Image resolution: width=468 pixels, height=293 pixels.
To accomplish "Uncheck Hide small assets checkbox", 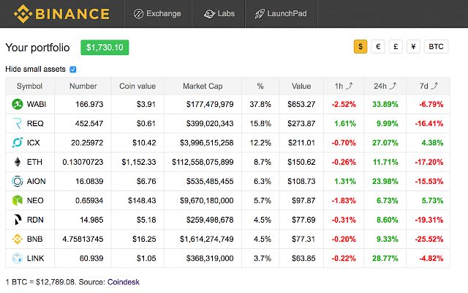I will (x=72, y=69).
